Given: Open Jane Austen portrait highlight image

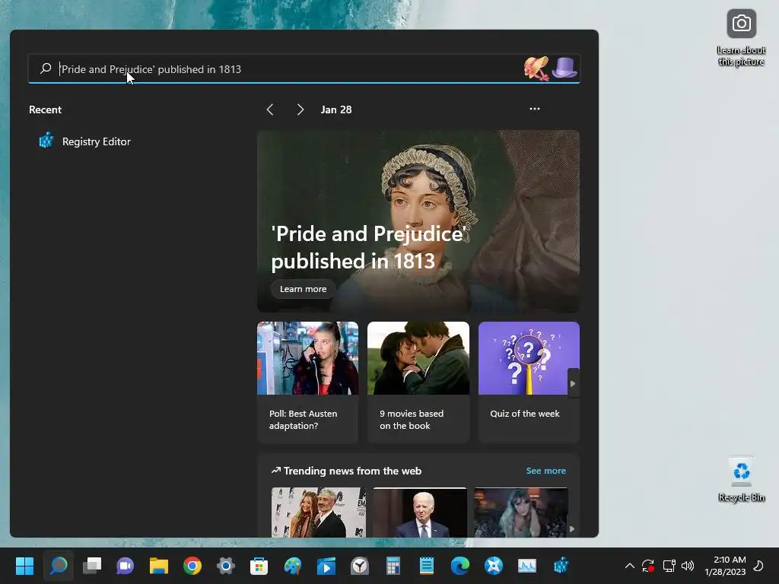Looking at the screenshot, I should (x=418, y=221).
